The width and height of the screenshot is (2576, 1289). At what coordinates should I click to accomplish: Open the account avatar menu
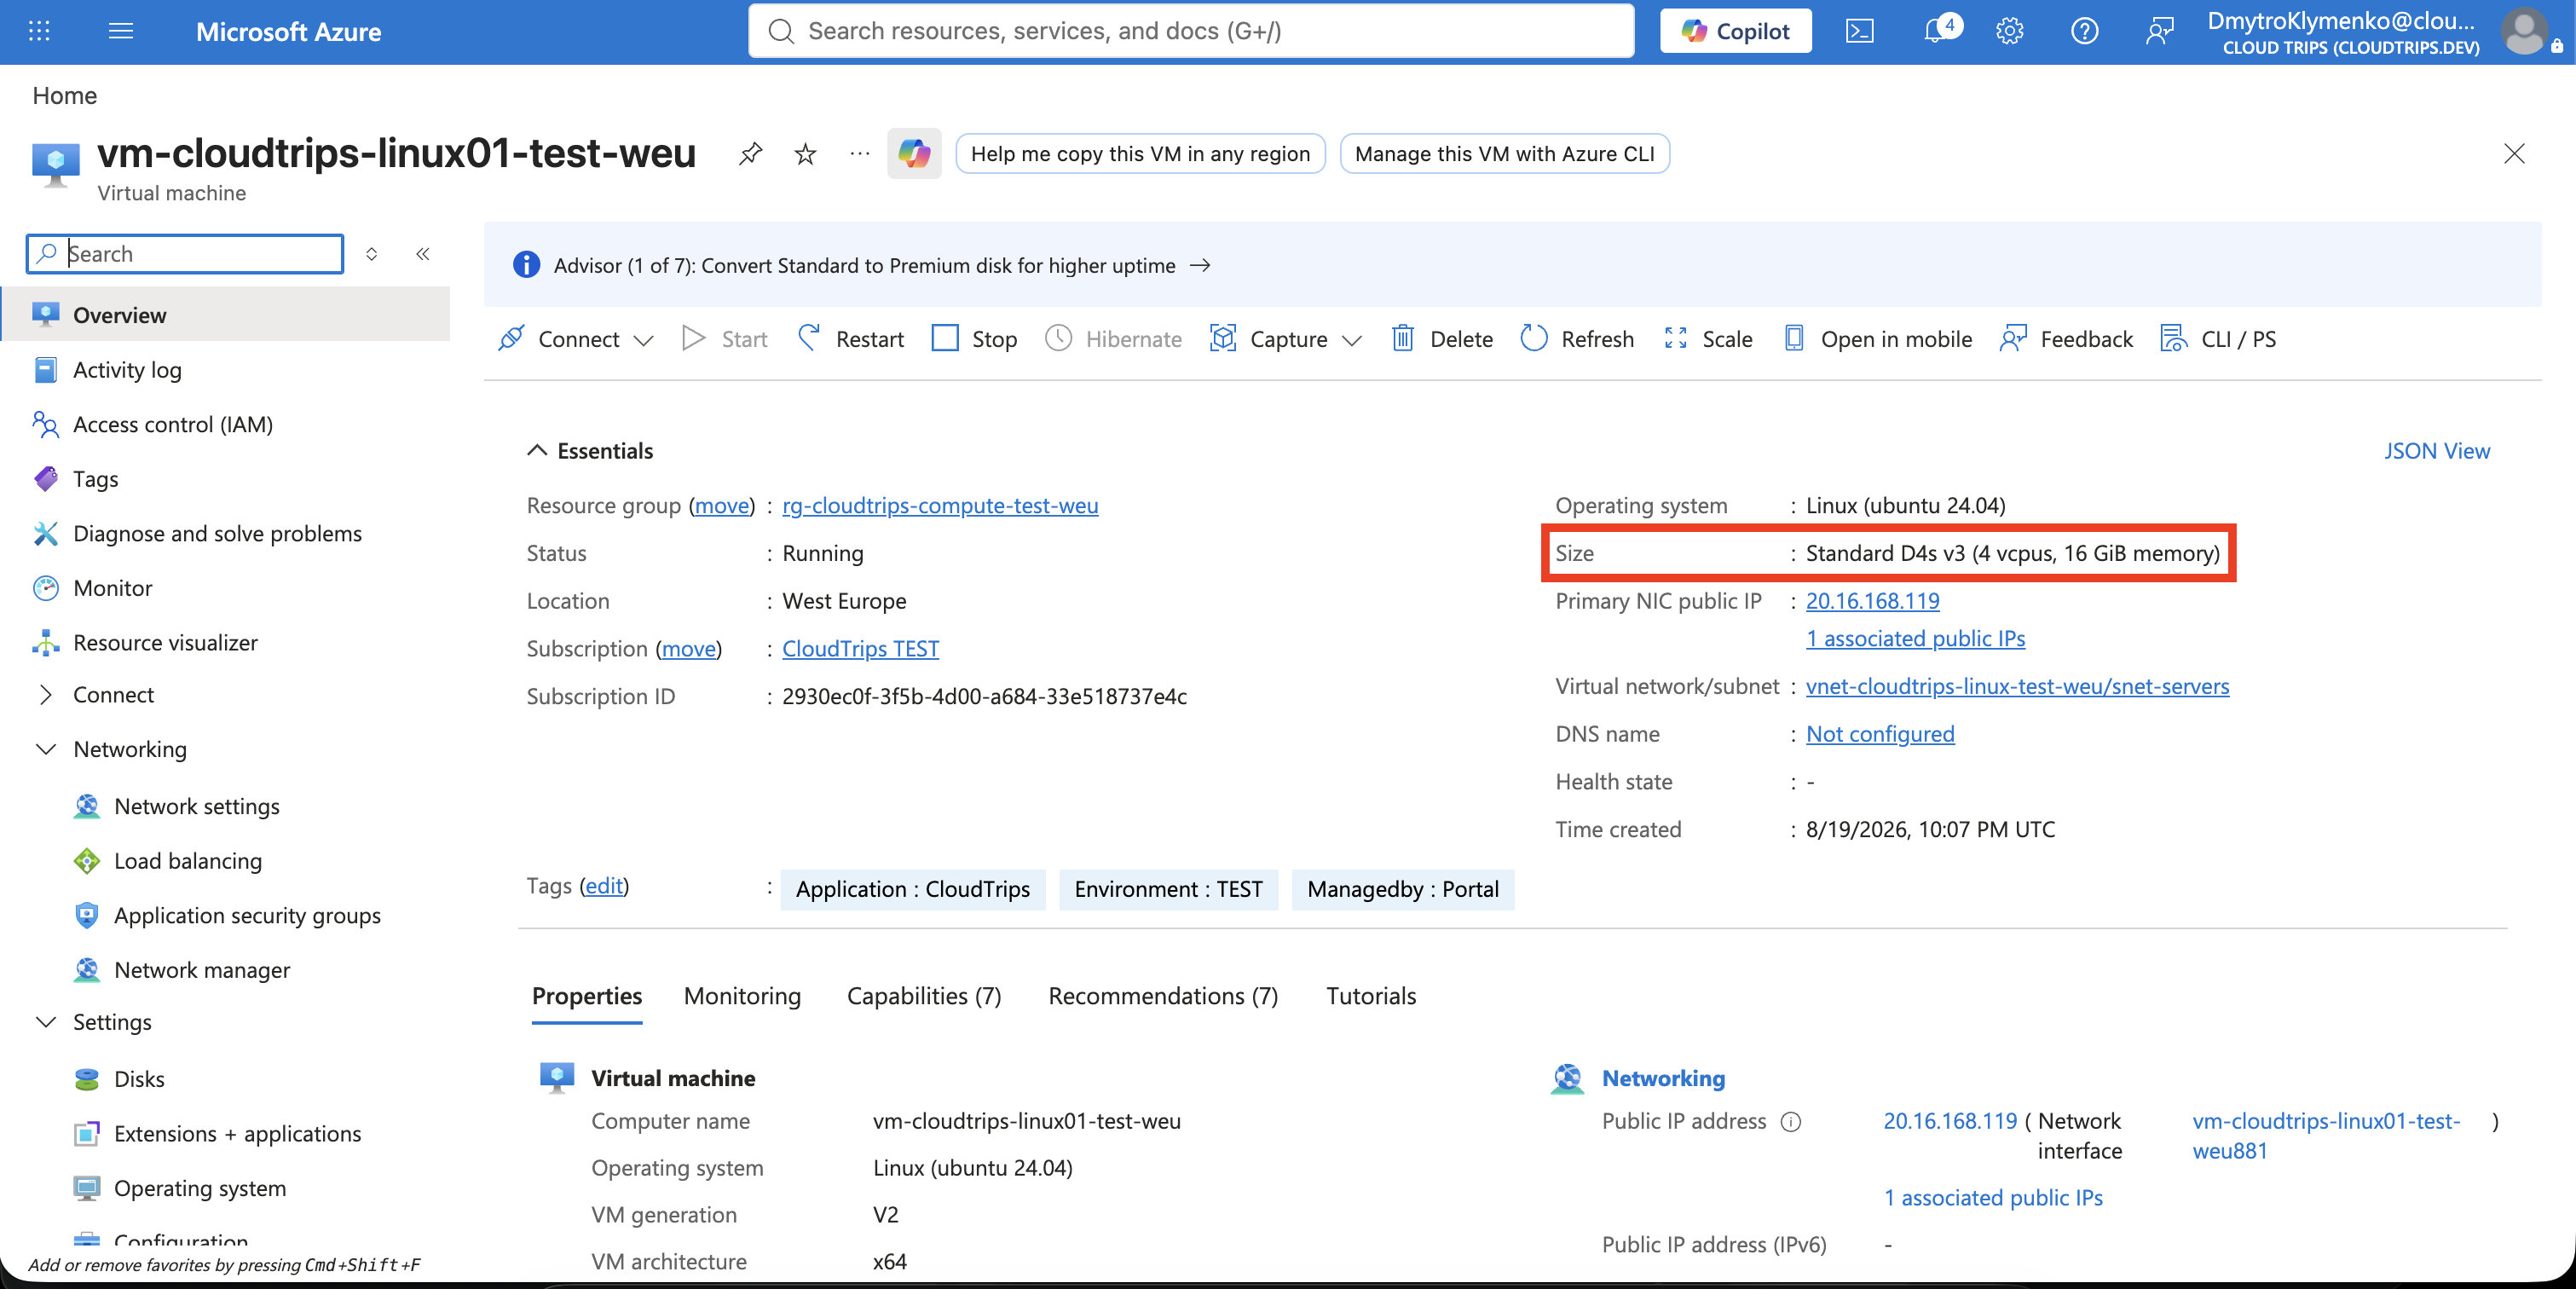2525,32
